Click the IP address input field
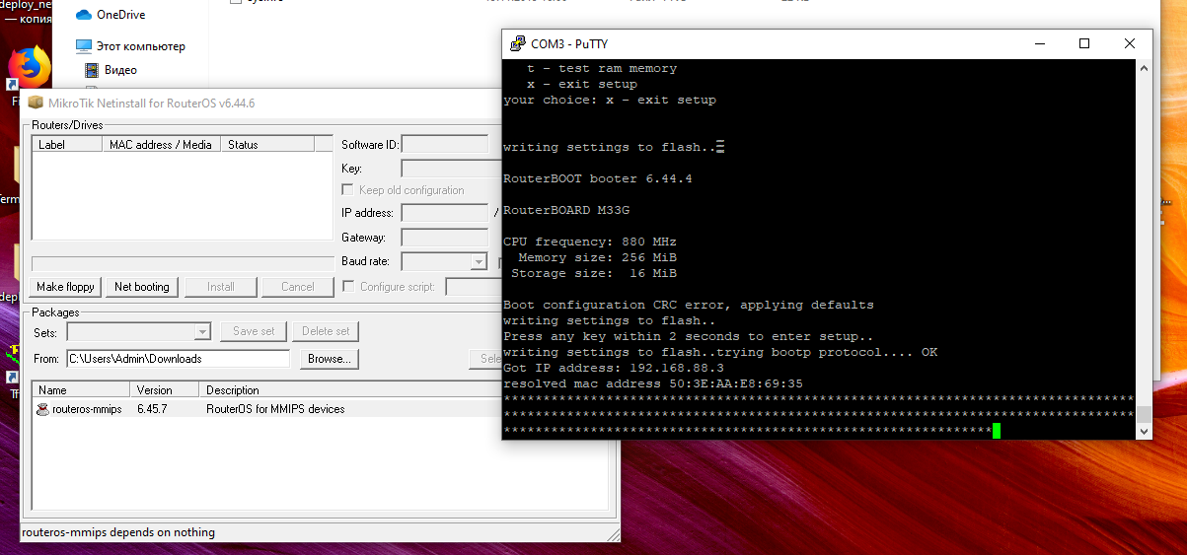The image size is (1187, 555). pos(445,213)
